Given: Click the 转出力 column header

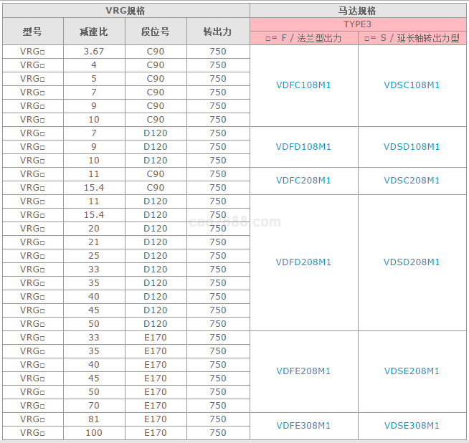Looking at the screenshot, I should (218, 32).
